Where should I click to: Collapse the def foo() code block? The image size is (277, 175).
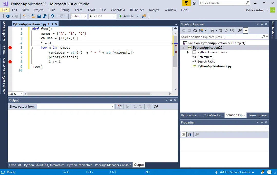click(x=31, y=29)
